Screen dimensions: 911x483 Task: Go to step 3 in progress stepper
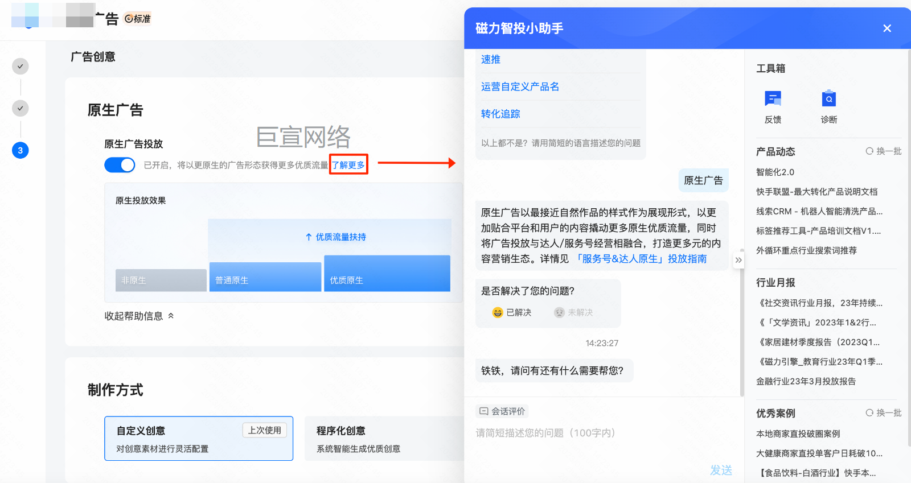tap(20, 150)
